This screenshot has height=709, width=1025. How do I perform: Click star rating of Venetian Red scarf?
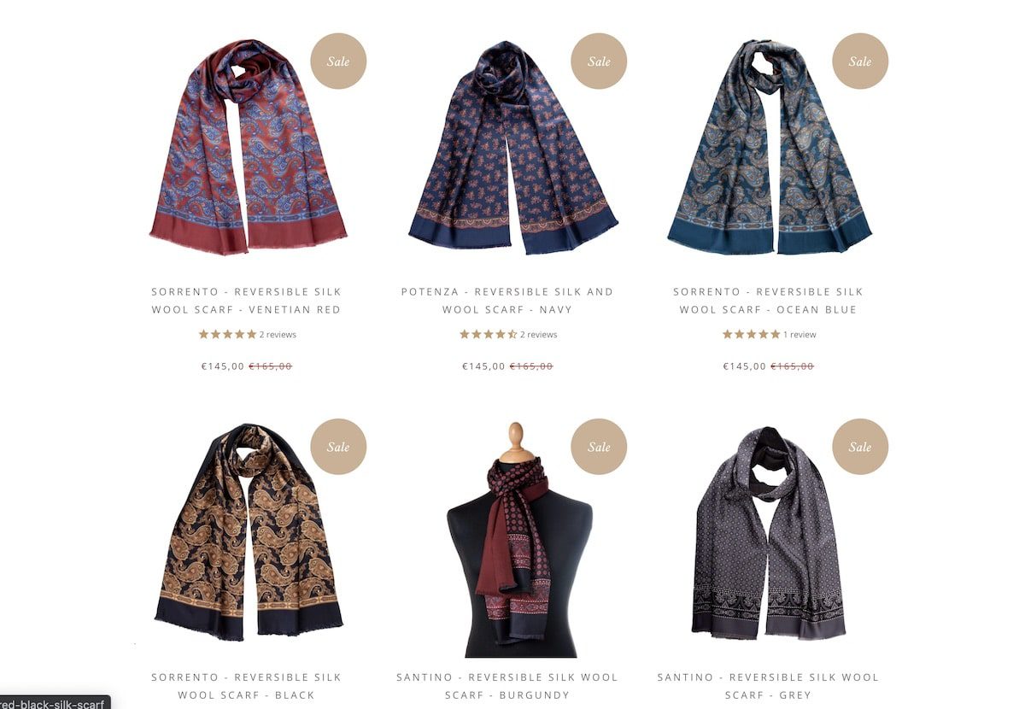[227, 334]
